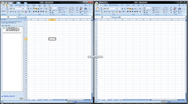Toggle Bold formatting in right window
Viewport: 188px width, 104px height.
pyautogui.click(x=105, y=11)
